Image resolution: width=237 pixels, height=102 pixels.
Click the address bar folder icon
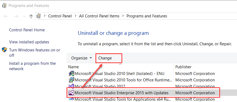coord(39,16)
